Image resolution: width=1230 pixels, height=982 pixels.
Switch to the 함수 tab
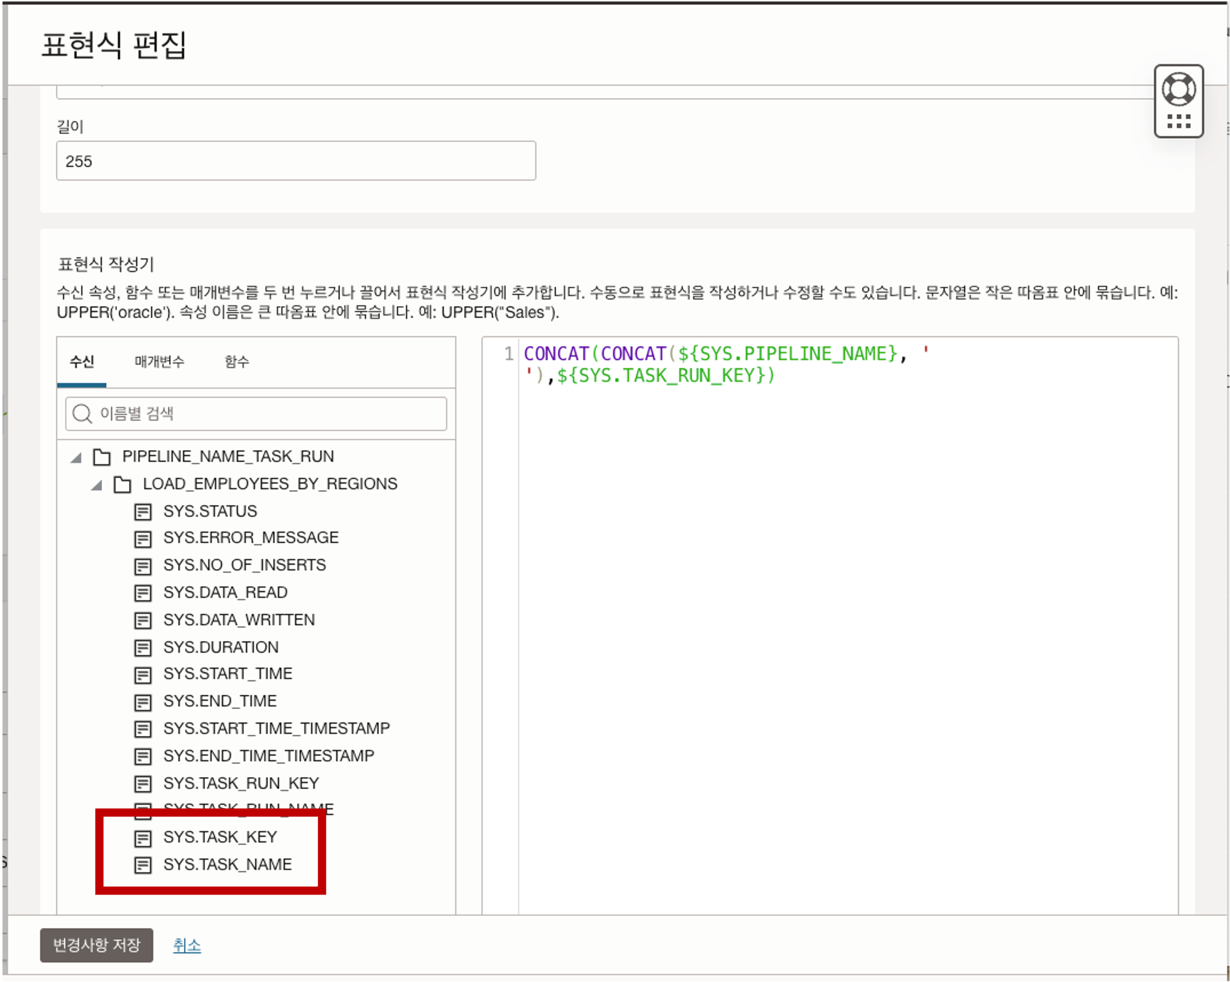click(237, 361)
